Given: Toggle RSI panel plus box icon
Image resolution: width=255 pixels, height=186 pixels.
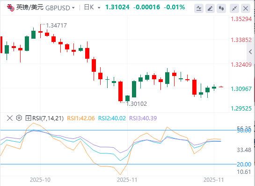Looking at the screenshot, I should (x=28, y=118).
